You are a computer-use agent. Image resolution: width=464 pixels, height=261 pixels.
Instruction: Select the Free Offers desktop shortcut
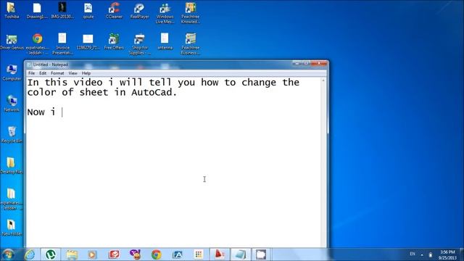point(114,42)
